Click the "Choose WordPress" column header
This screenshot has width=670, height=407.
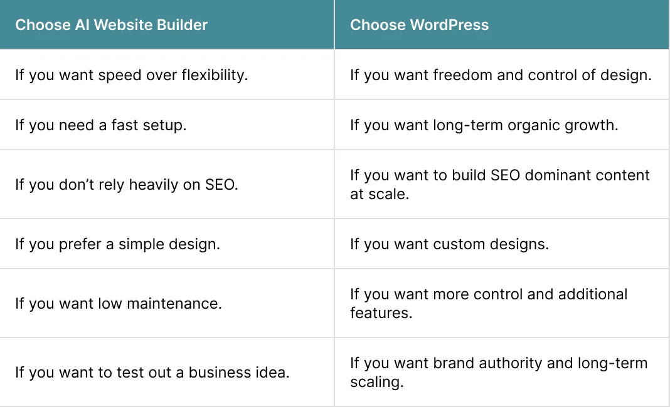[419, 25]
